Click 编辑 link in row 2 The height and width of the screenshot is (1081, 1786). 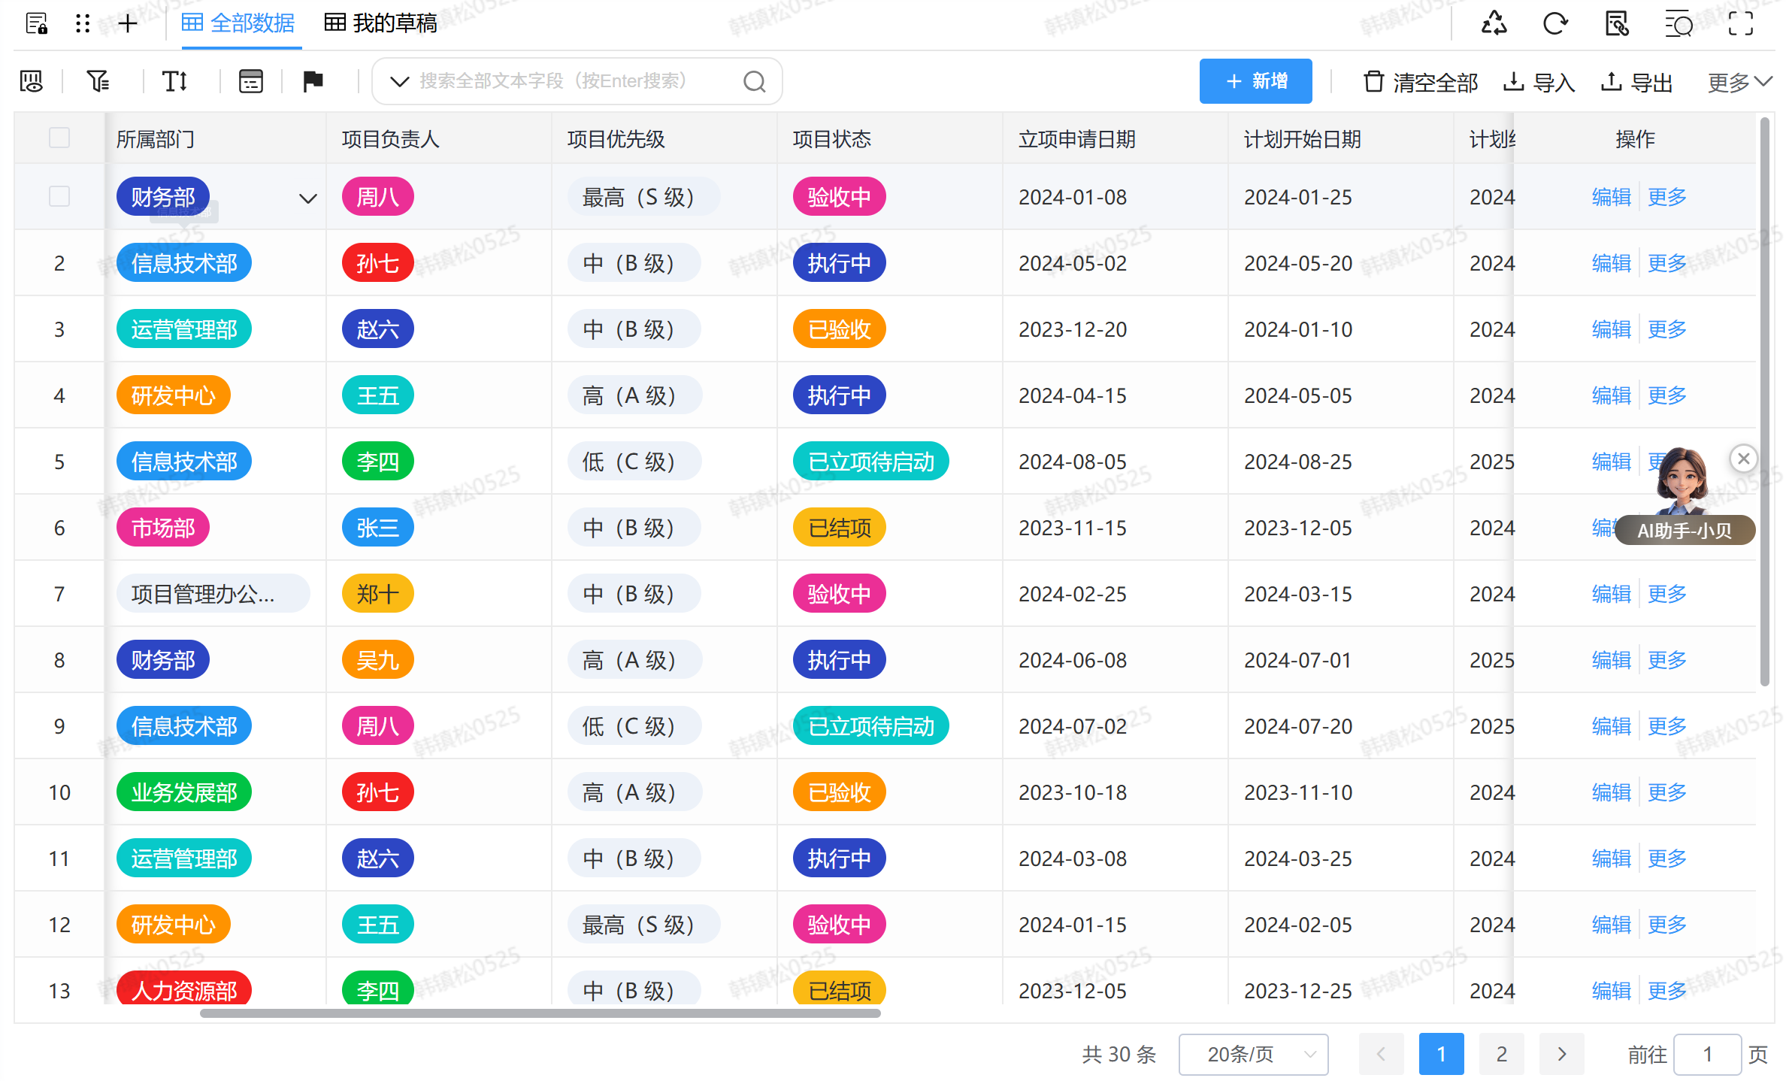(1611, 263)
